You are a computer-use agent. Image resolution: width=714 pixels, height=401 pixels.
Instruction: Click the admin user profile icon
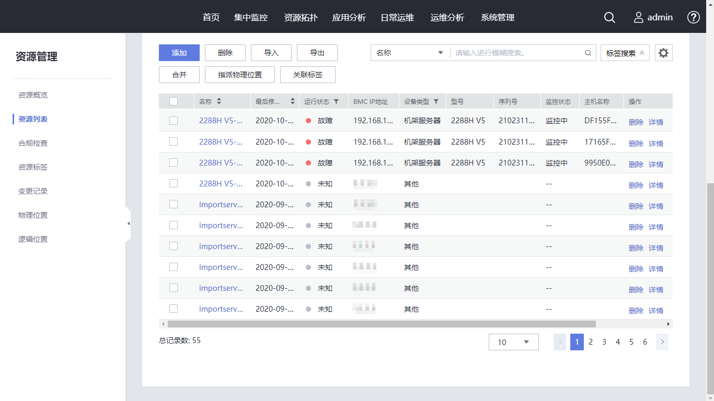click(638, 17)
